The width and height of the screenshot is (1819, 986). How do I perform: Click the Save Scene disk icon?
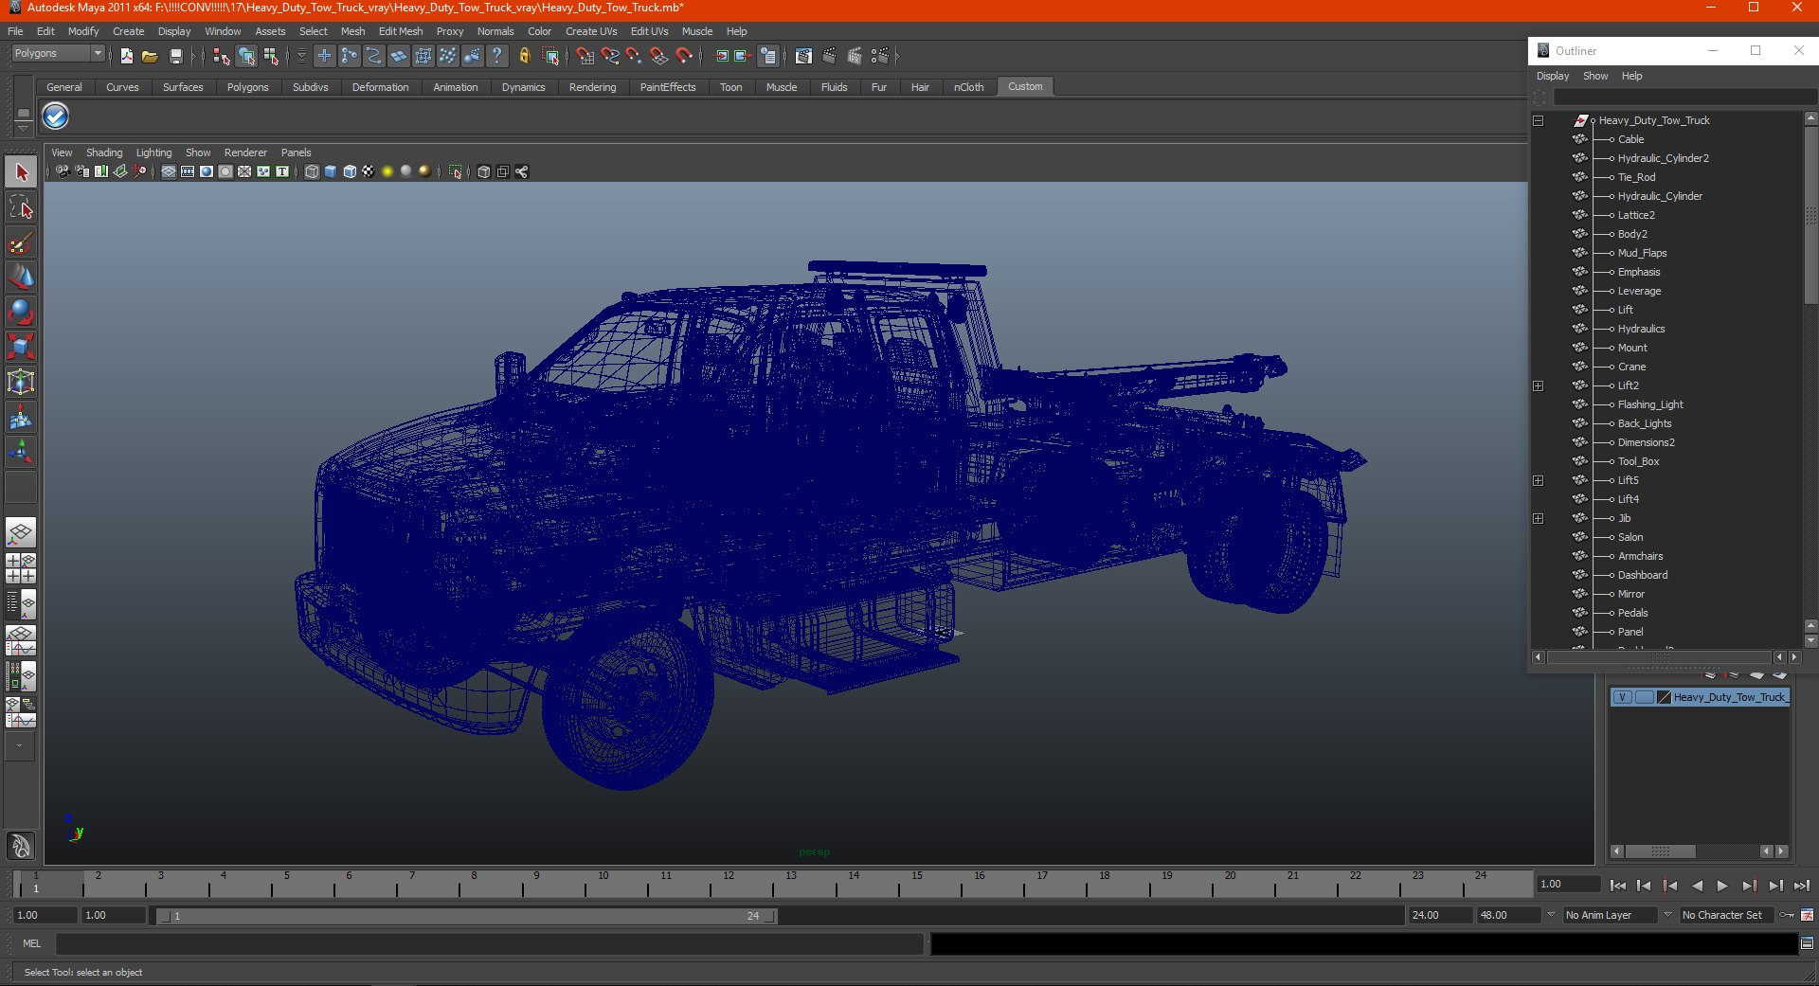[x=175, y=57]
